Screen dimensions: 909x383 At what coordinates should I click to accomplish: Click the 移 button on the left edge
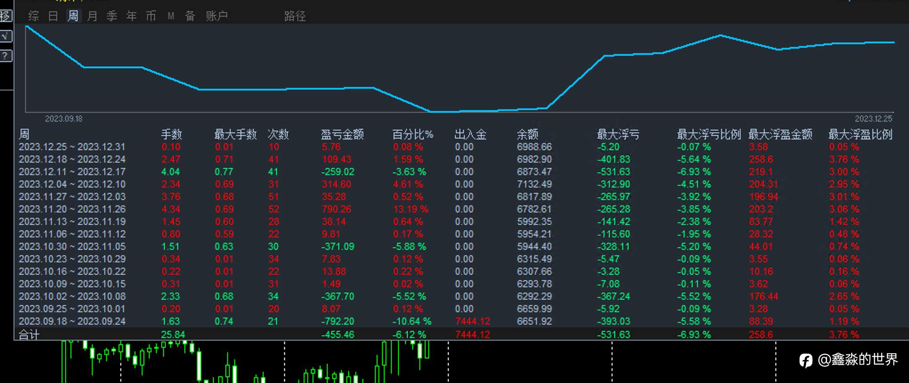6,16
